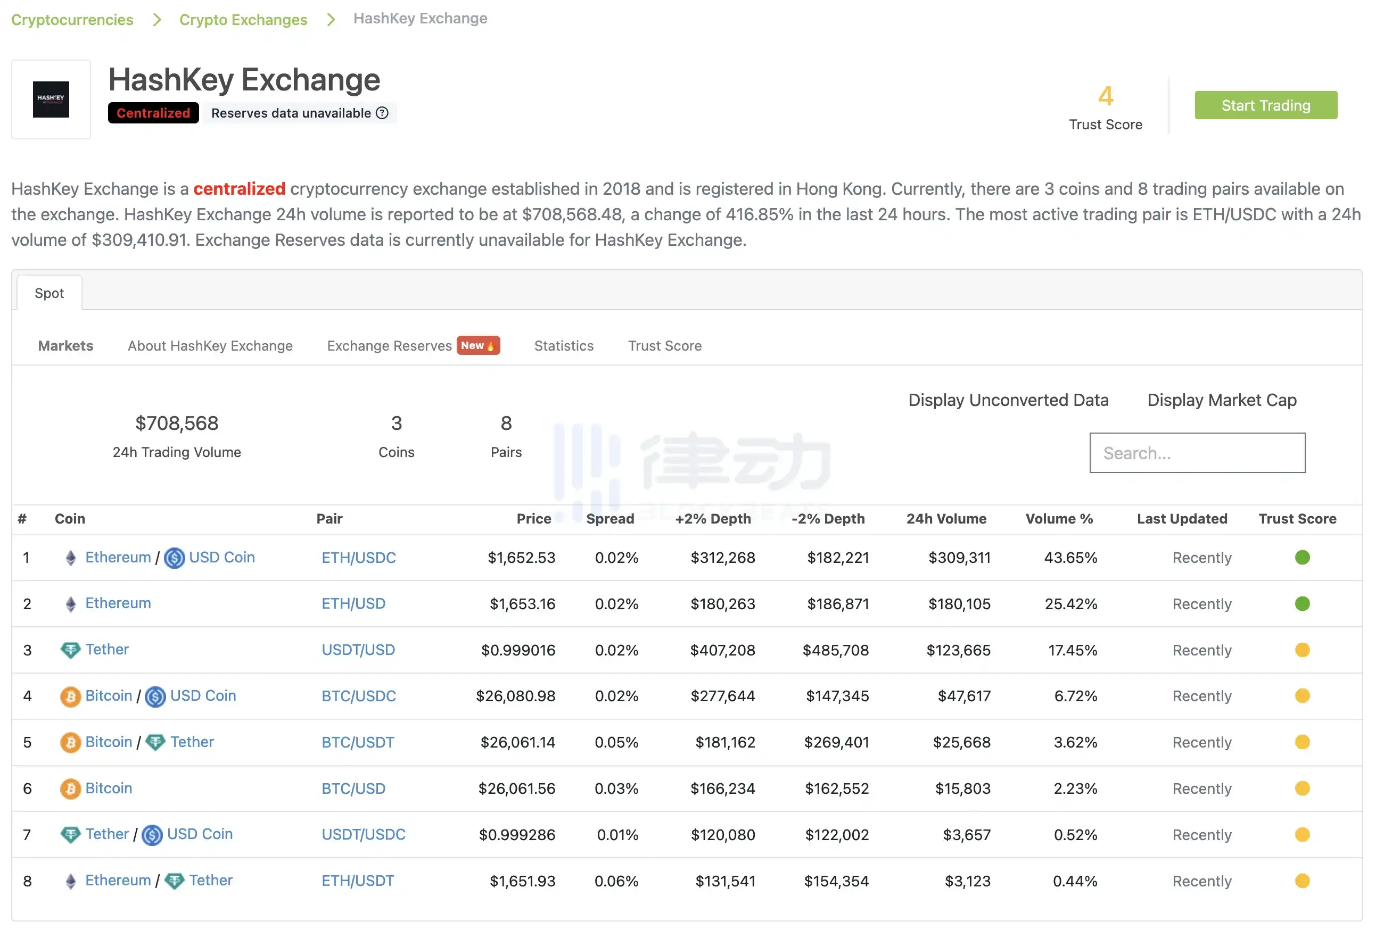This screenshot has width=1384, height=946.
Task: Click the 43.65% volume percentage cell
Action: tap(1070, 558)
